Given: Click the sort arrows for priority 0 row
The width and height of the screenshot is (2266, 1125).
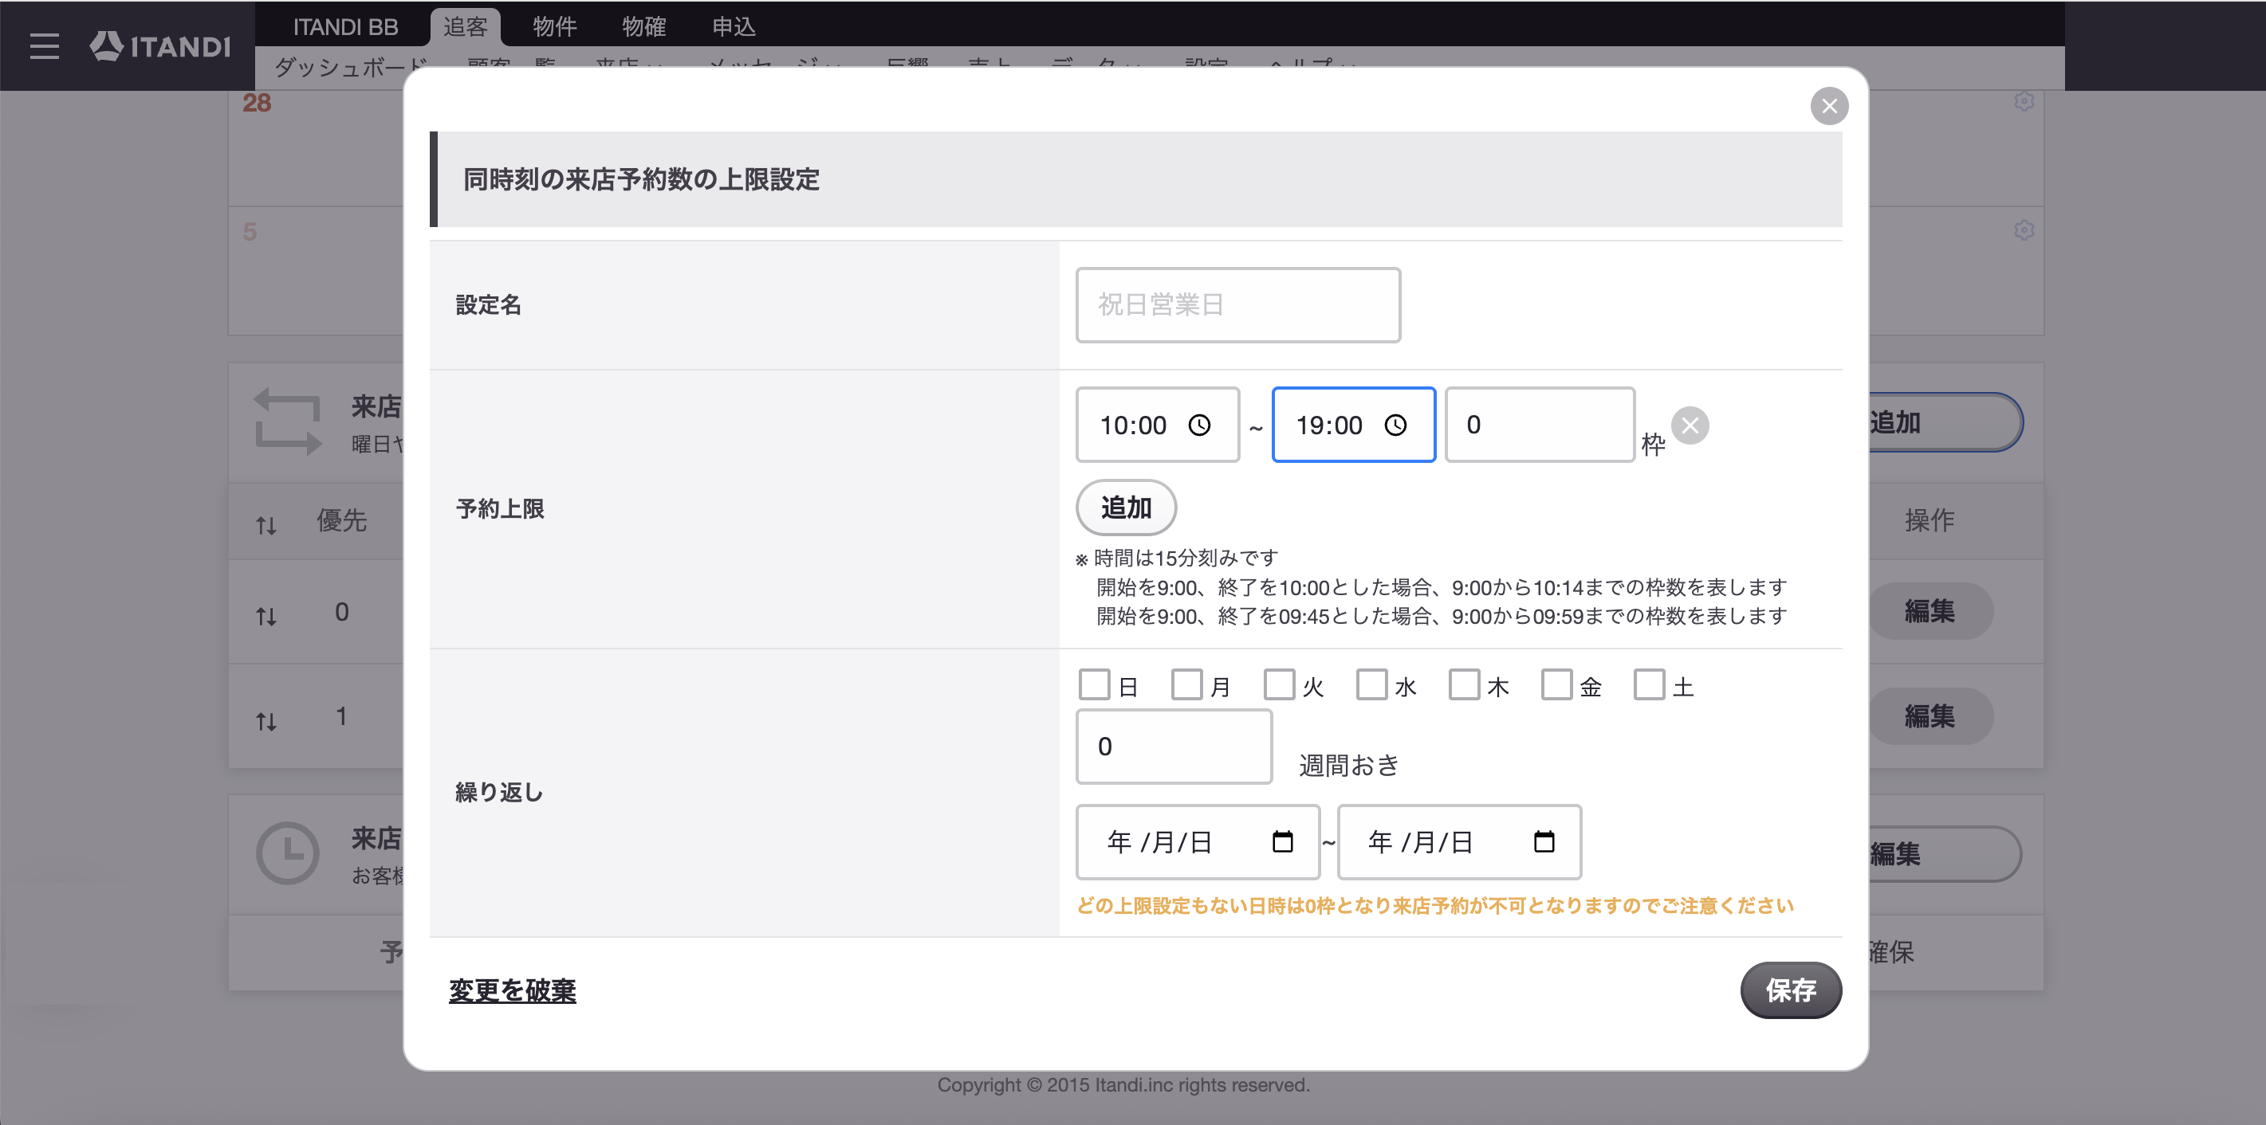Looking at the screenshot, I should [x=266, y=616].
